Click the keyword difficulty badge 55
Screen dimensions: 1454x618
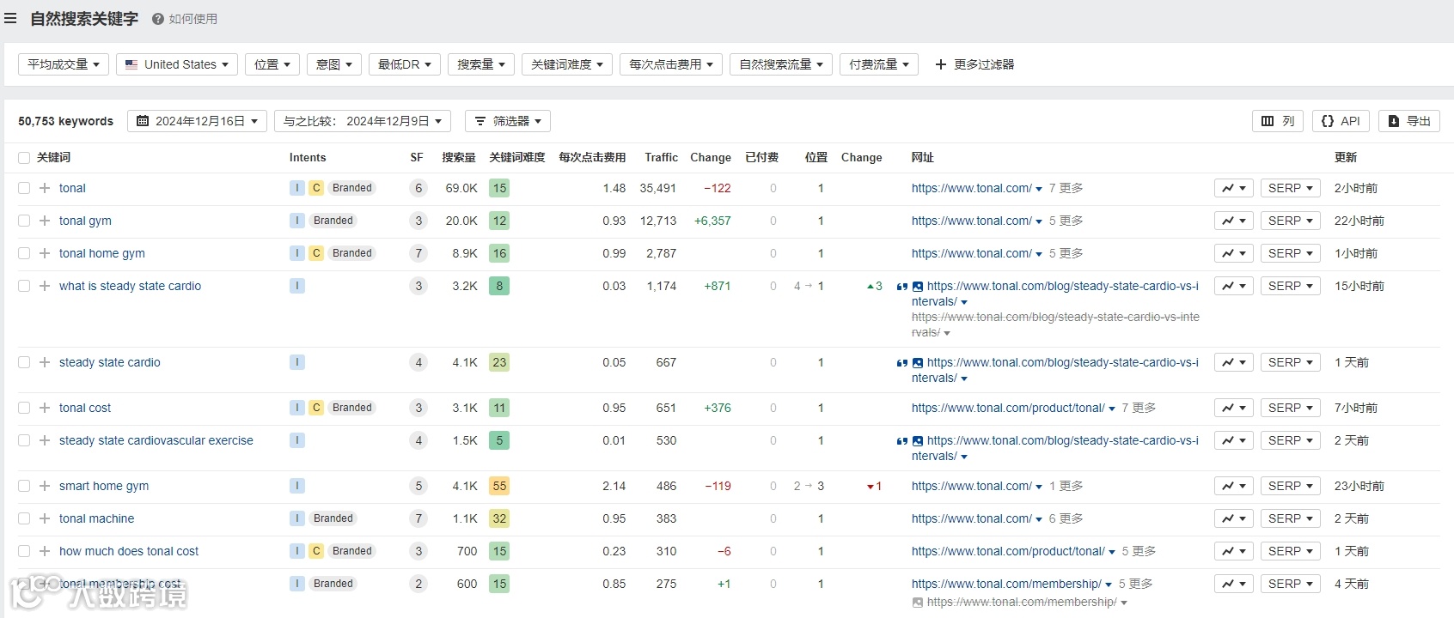[499, 486]
